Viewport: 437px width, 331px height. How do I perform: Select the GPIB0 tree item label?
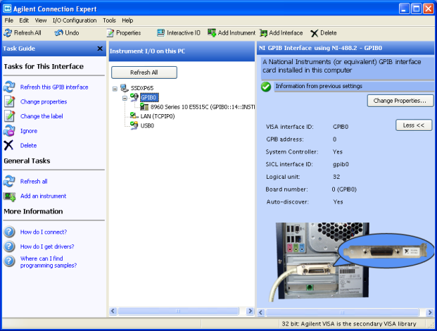[149, 97]
